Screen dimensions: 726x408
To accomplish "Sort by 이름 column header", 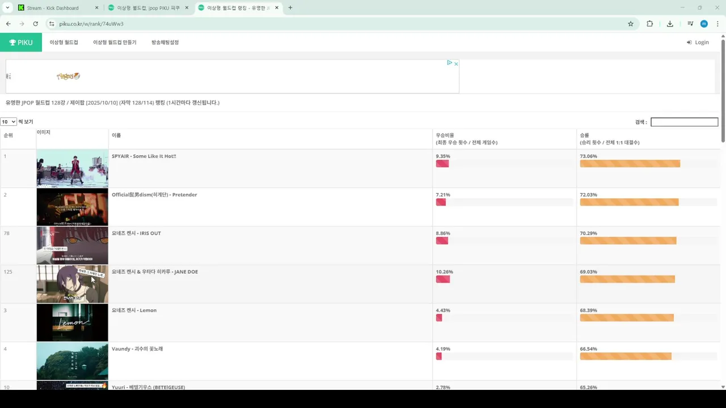I will coord(271,139).
